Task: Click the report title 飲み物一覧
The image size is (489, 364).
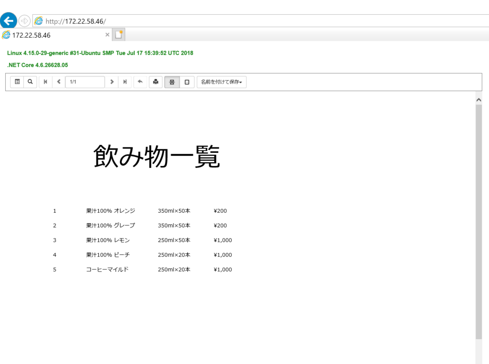Action: (x=157, y=156)
